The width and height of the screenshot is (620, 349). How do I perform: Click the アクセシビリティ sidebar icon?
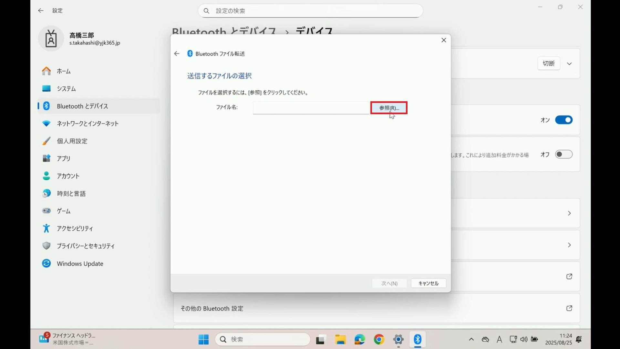click(46, 228)
